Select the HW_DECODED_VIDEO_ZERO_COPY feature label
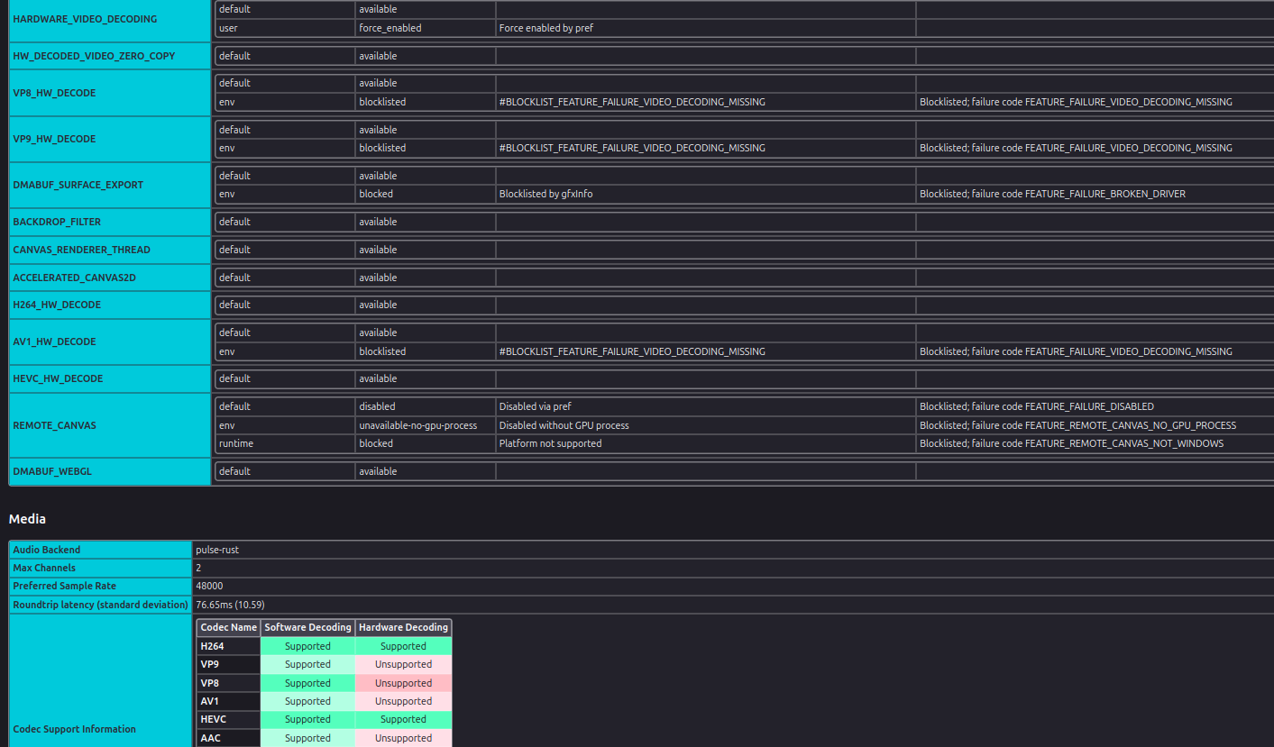 pyautogui.click(x=94, y=56)
